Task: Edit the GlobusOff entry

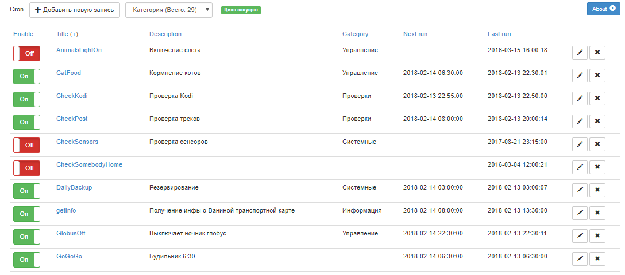Action: [580, 236]
